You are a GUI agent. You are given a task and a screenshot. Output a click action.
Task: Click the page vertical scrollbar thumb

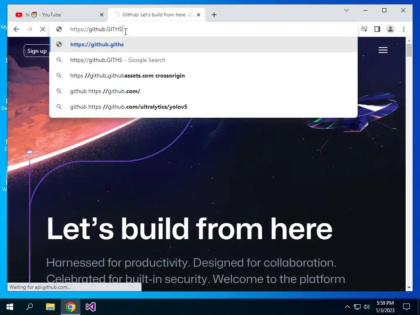coord(409,50)
